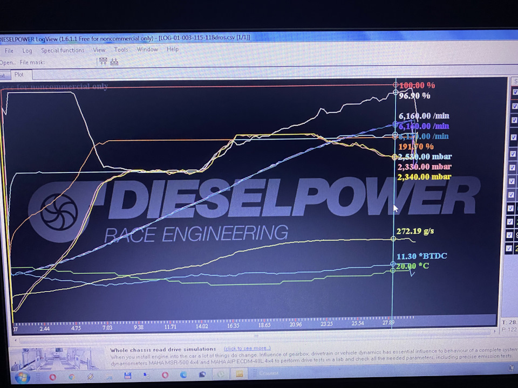The width and height of the screenshot is (518, 388).
Task: Launch Opera icon next to Start button
Action: tap(52, 377)
